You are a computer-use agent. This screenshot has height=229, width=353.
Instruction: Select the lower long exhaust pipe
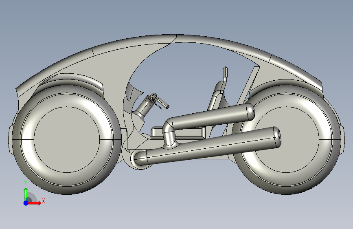[x=206, y=147]
